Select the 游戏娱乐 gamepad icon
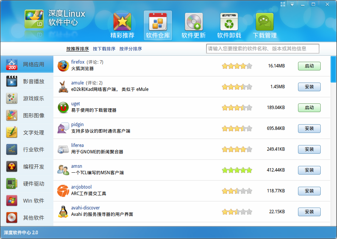This screenshot has width=337, height=239. 12,98
